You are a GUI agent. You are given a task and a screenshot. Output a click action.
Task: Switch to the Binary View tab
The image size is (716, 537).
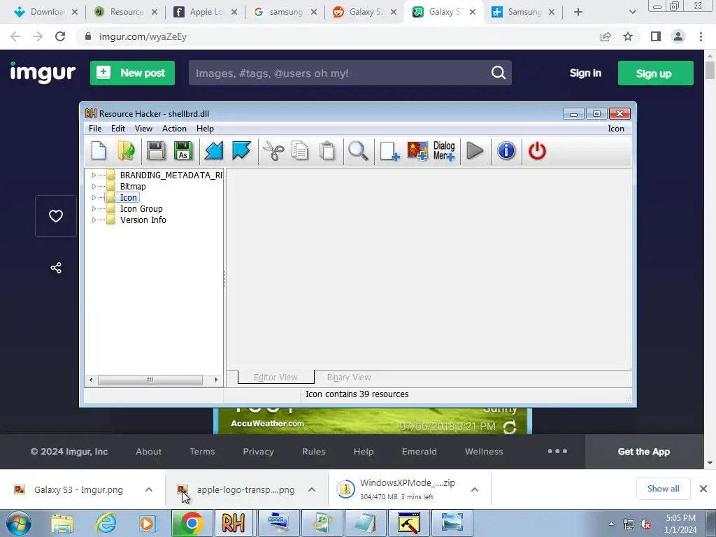coord(349,378)
